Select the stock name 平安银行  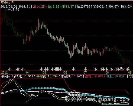[x=7, y=3]
